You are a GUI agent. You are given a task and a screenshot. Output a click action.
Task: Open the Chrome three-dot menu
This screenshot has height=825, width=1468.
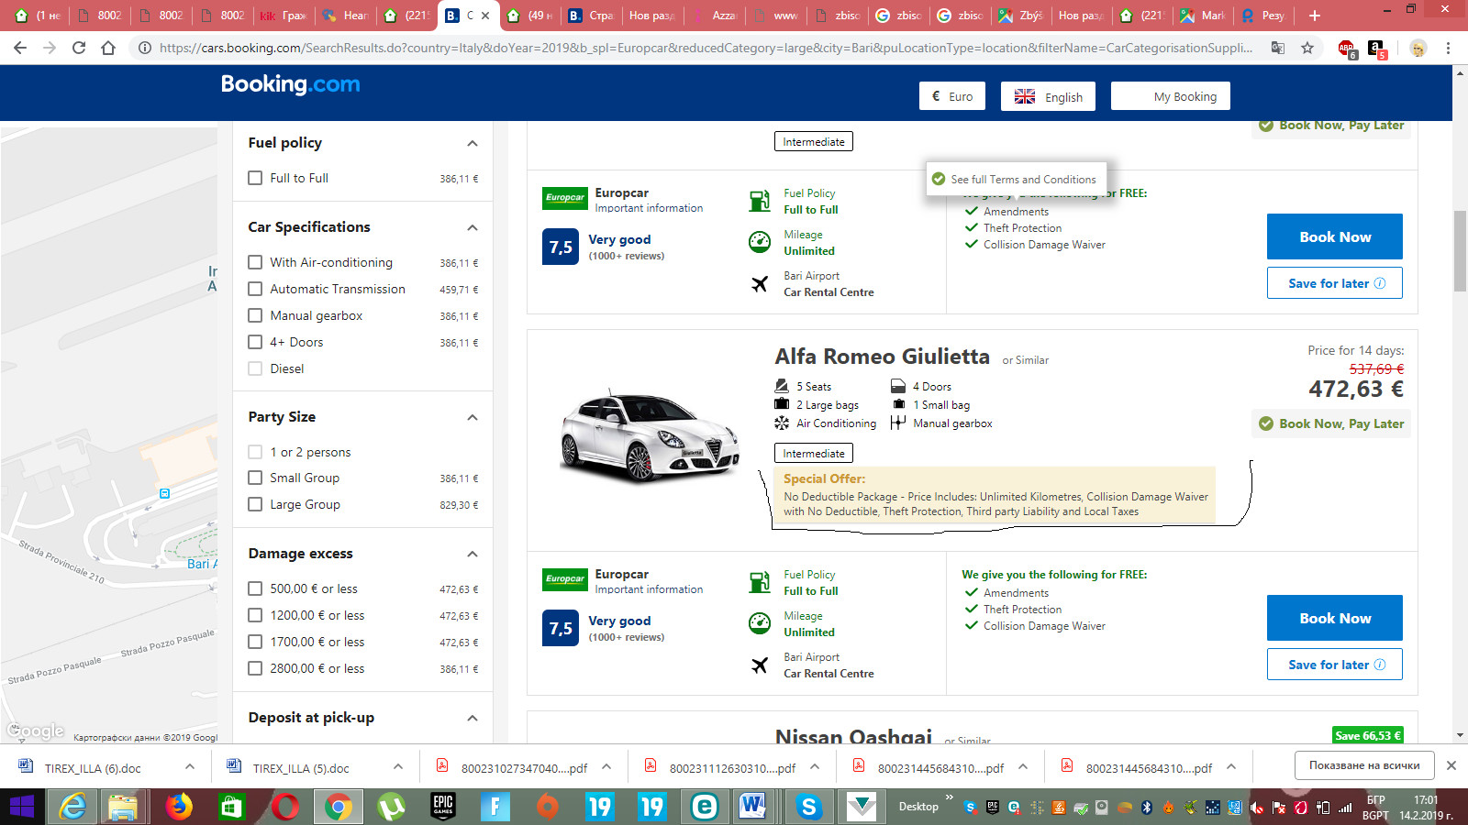tap(1448, 48)
